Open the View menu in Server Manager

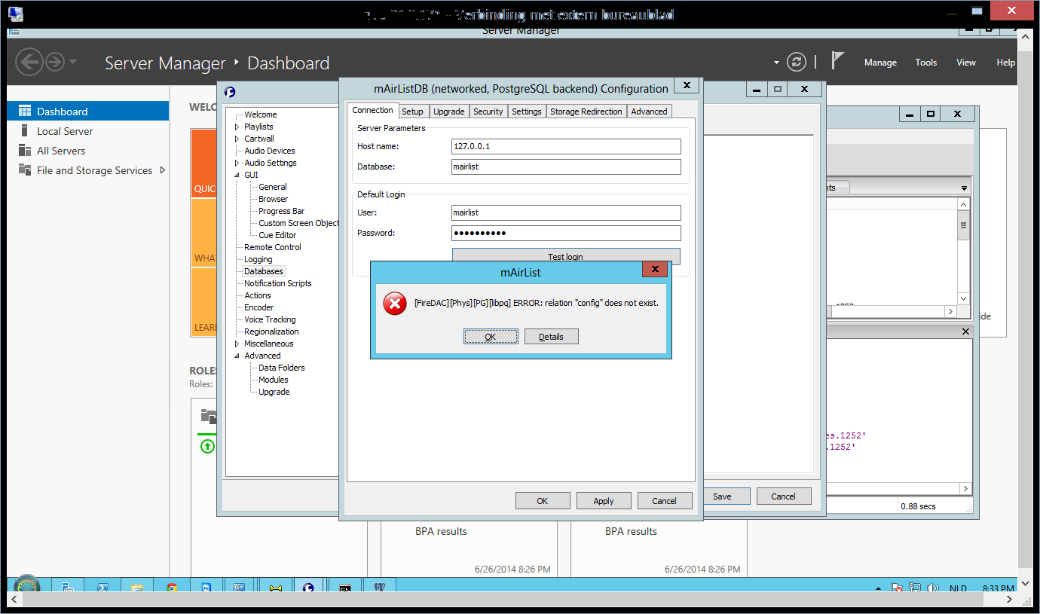click(x=966, y=63)
